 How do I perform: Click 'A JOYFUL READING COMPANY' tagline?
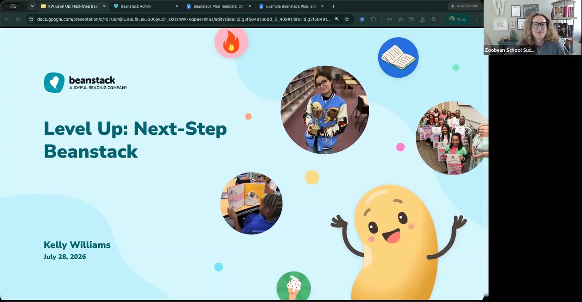click(x=98, y=88)
